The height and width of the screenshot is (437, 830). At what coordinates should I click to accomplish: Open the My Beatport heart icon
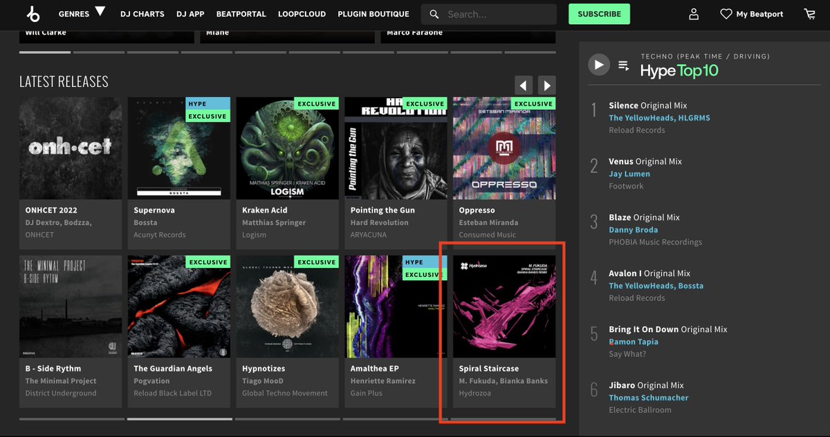(x=726, y=14)
